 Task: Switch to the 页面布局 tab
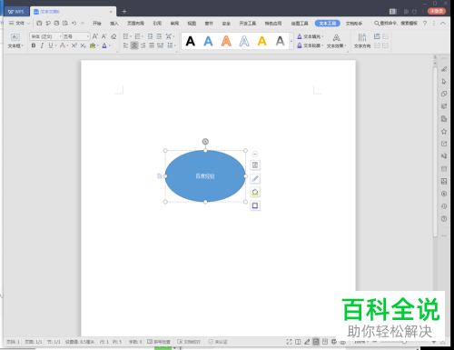(135, 23)
